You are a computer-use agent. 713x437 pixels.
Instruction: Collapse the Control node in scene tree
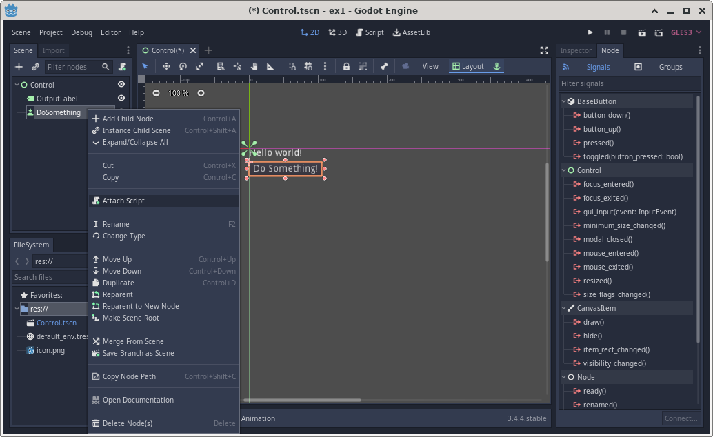[x=17, y=85]
